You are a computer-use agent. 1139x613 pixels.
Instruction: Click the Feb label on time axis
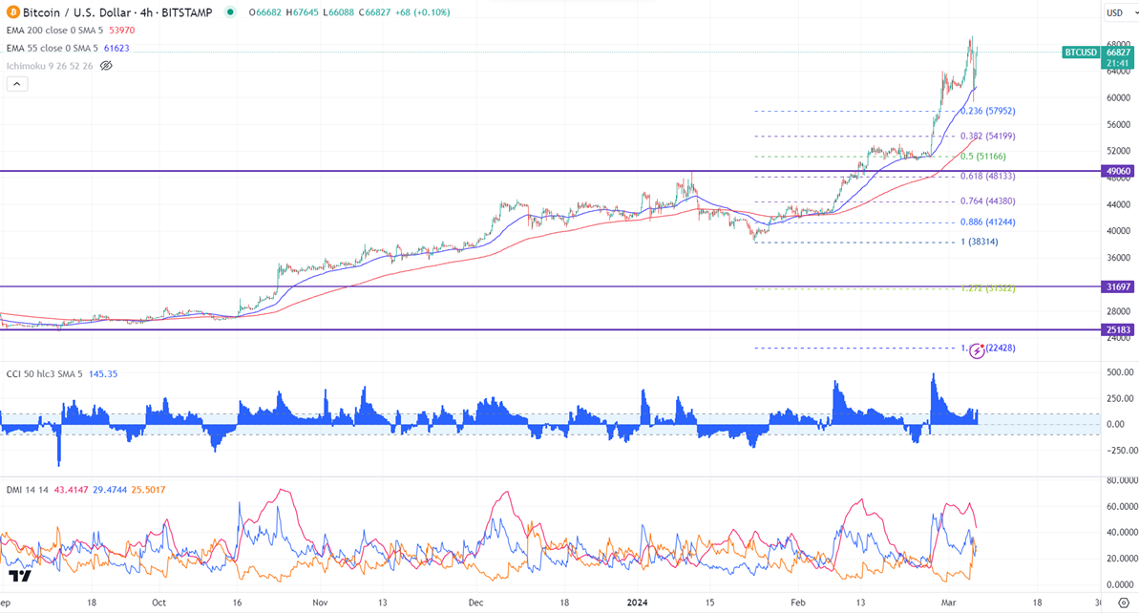(797, 602)
